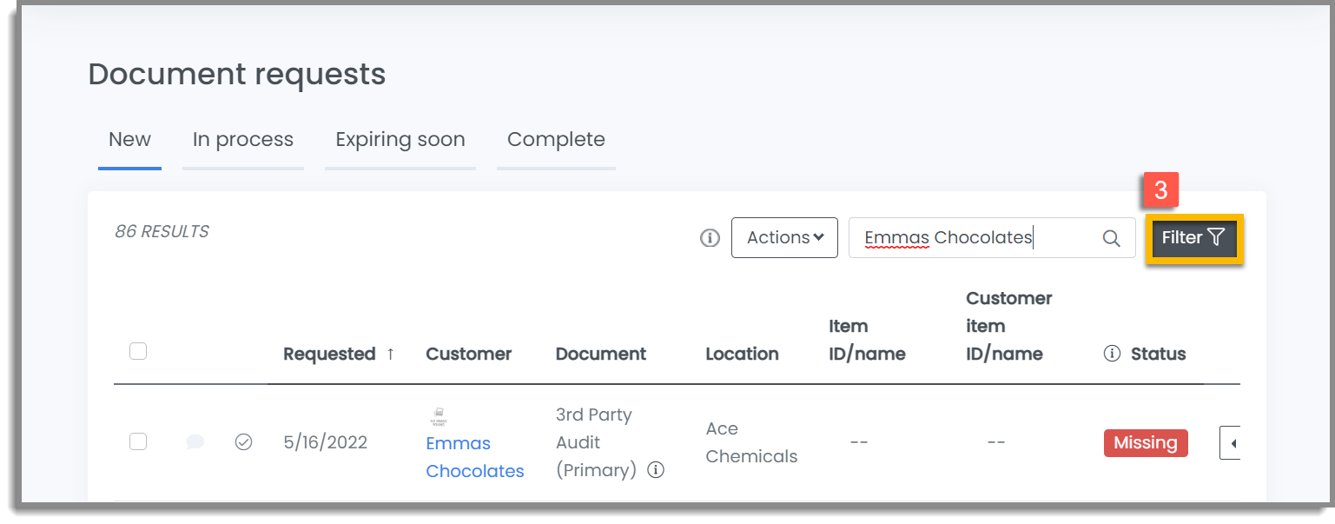Click the Requested column to change sorting
Viewport: 1335px width, 524px height.
point(330,354)
